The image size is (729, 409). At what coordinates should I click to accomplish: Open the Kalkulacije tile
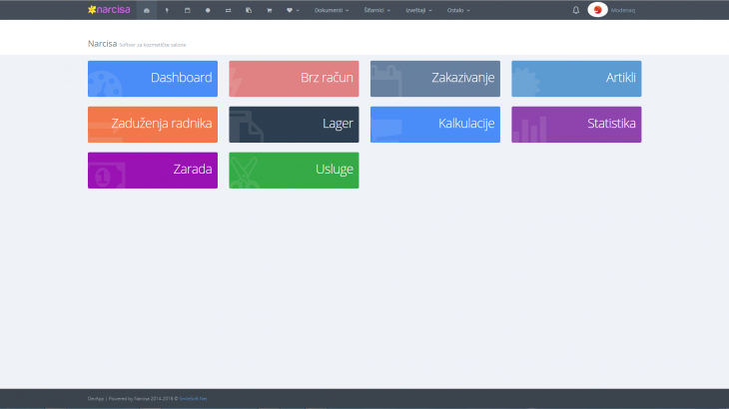click(x=435, y=125)
